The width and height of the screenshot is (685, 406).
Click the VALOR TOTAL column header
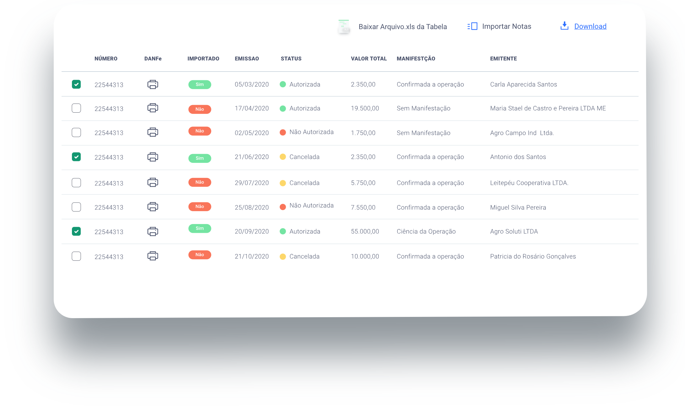coord(369,59)
